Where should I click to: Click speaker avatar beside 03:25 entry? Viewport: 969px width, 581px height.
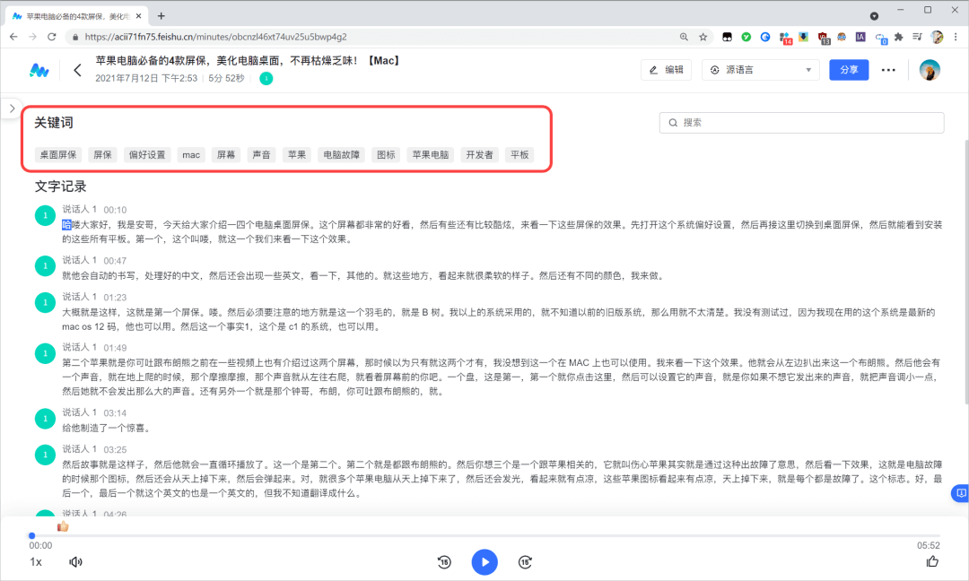point(45,455)
